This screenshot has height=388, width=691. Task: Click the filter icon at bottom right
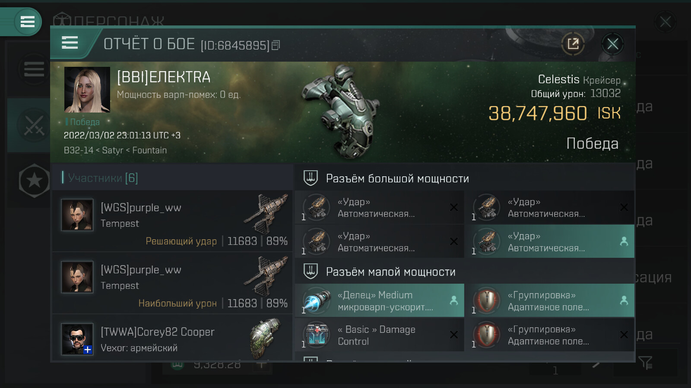coord(645,363)
